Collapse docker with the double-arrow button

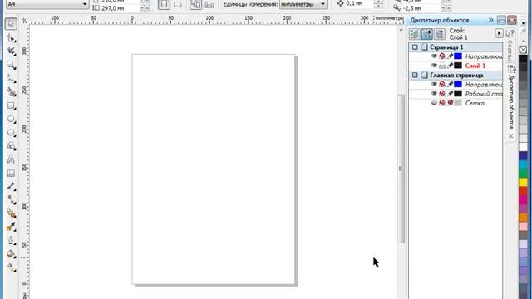point(491,20)
